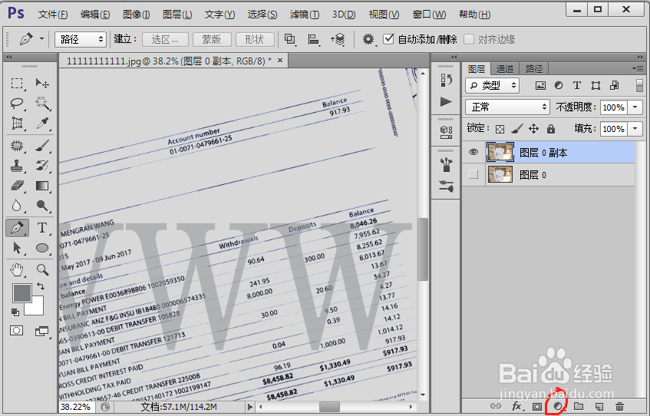The image size is (650, 416).
Task: Select the Horizontal Type tool
Action: tap(42, 228)
